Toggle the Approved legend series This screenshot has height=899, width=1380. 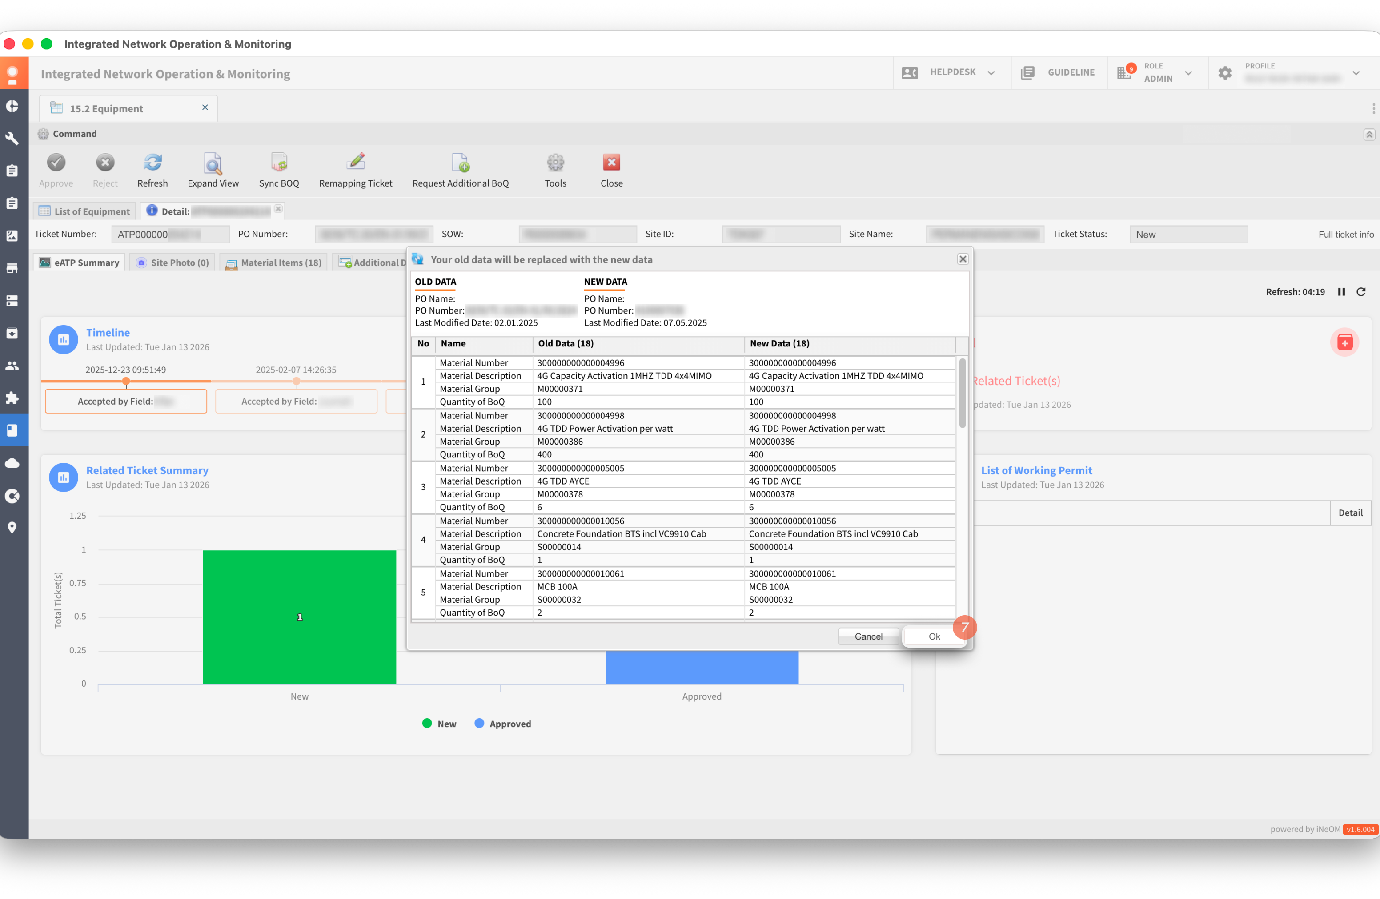[x=503, y=724]
